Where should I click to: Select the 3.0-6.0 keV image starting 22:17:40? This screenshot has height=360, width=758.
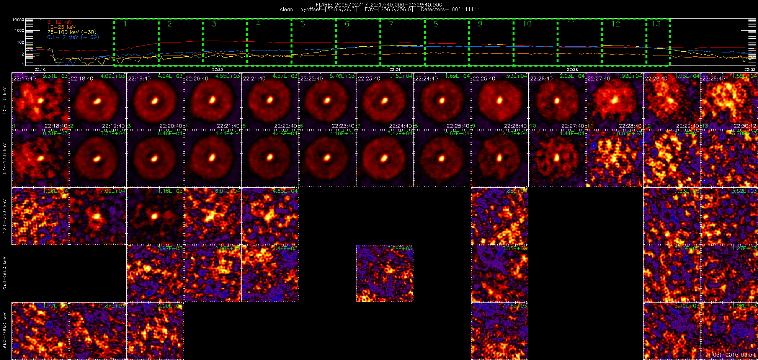click(x=40, y=101)
